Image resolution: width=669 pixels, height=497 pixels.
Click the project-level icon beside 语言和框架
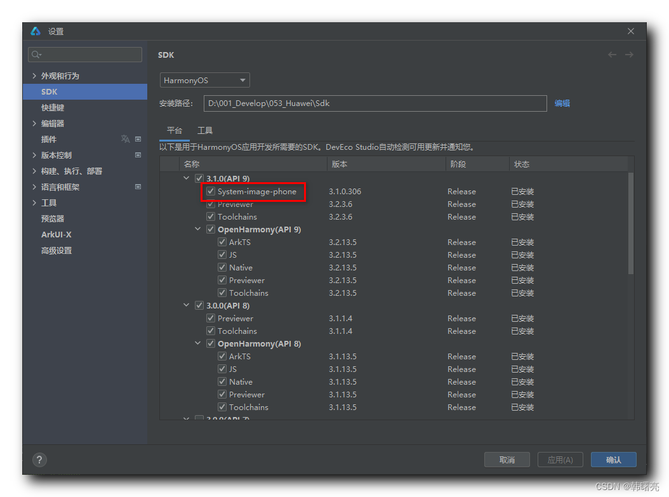coord(138,187)
